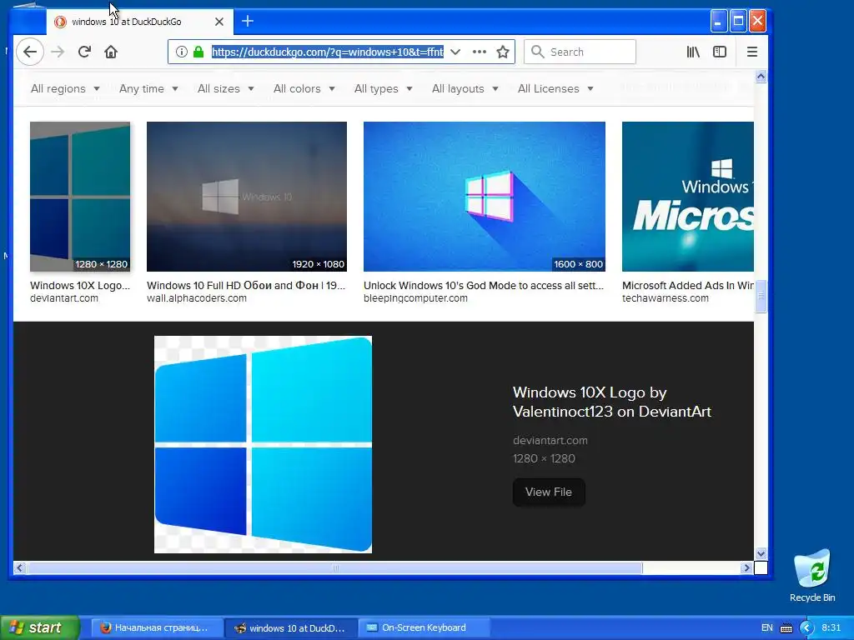Viewport: 854px width, 640px height.
Task: Open 'Windows 10 Full HD Обои' result title
Action: (x=246, y=285)
